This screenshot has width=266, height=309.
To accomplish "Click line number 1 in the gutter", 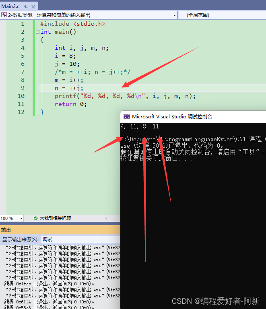I will pyautogui.click(x=23, y=24).
